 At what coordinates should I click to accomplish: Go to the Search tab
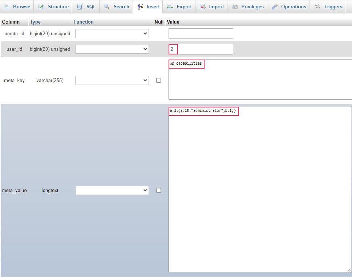tap(116, 7)
